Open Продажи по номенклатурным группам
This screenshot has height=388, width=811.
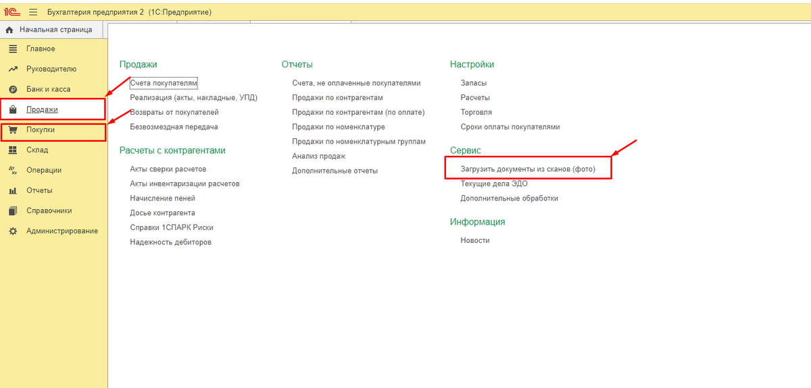pyautogui.click(x=359, y=142)
